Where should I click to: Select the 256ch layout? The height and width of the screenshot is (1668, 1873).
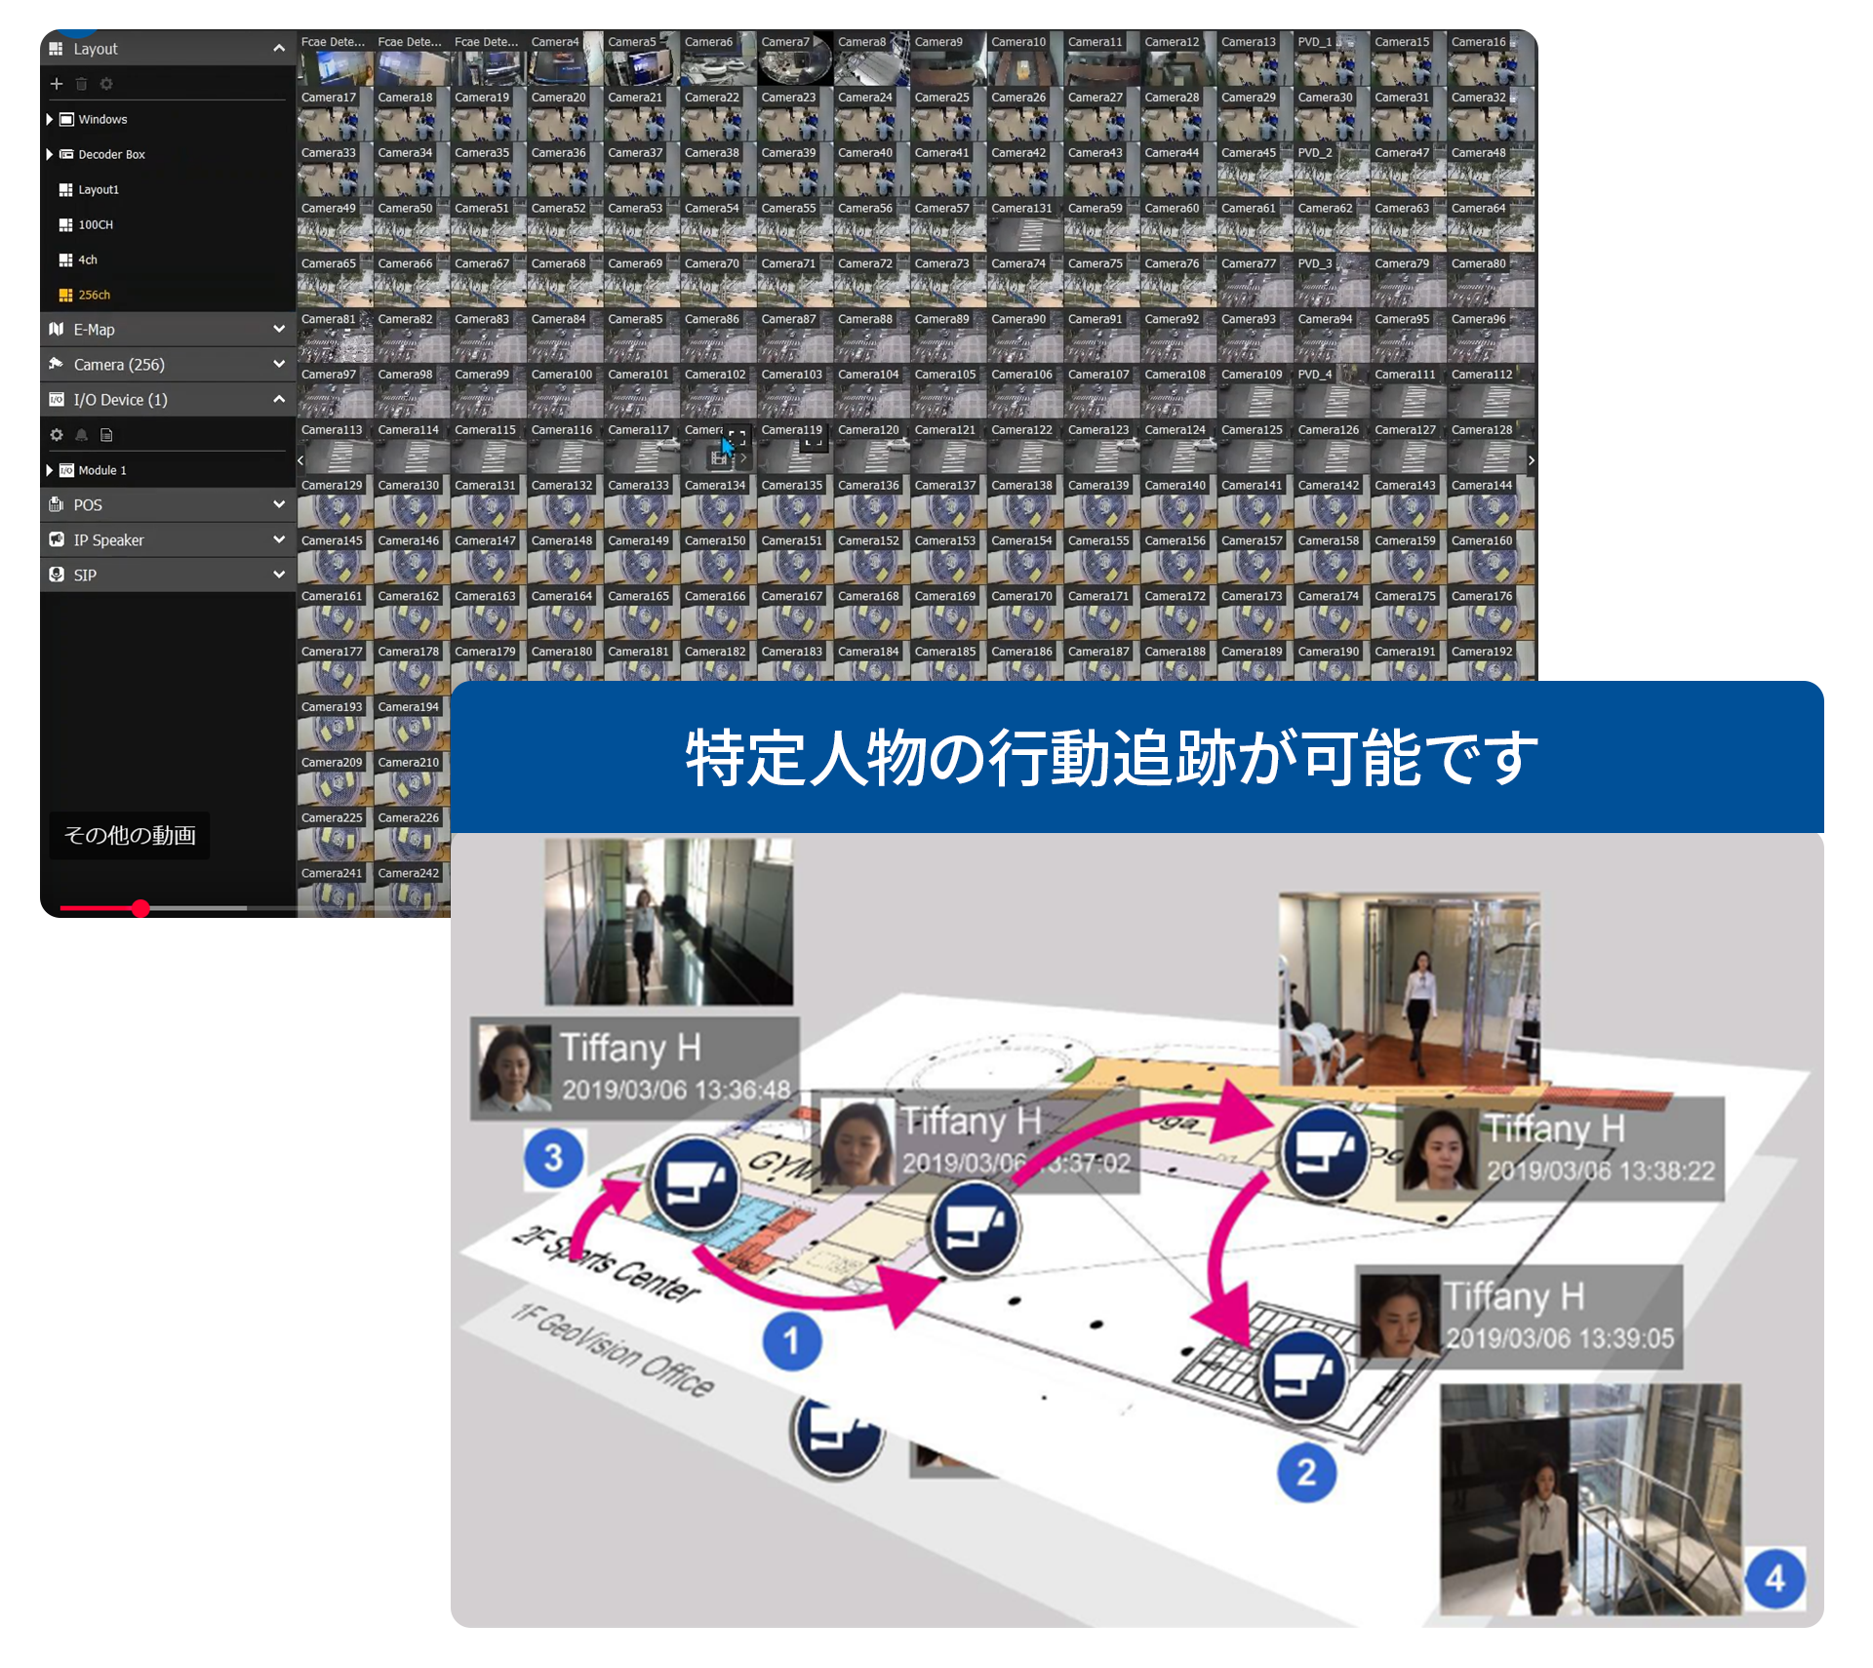94,295
